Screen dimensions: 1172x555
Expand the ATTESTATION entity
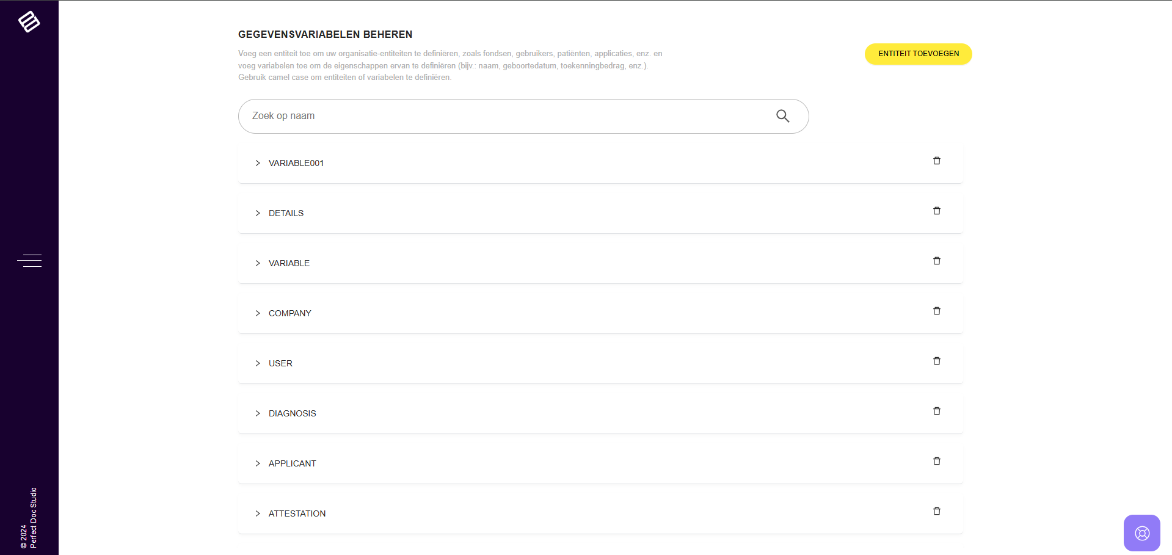[258, 513]
